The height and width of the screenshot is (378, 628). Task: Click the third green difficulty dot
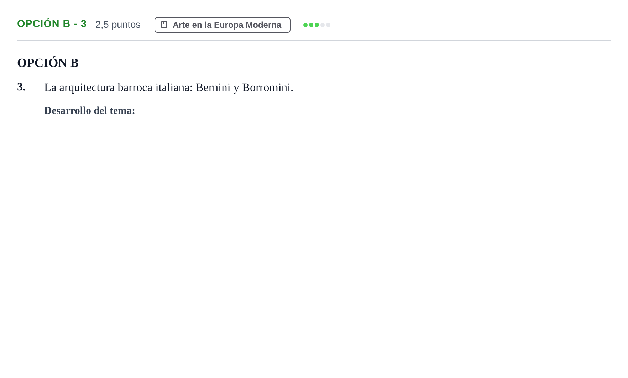coord(317,25)
